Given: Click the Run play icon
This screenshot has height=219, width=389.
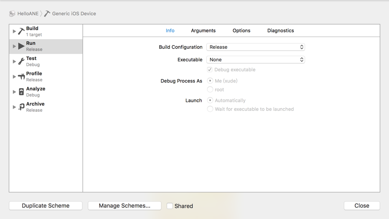Looking at the screenshot, I should (x=21, y=46).
